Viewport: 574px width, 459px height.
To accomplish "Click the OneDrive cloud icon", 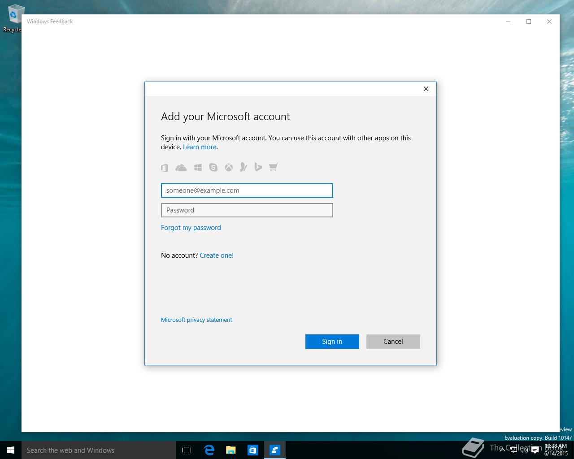I will coord(181,168).
